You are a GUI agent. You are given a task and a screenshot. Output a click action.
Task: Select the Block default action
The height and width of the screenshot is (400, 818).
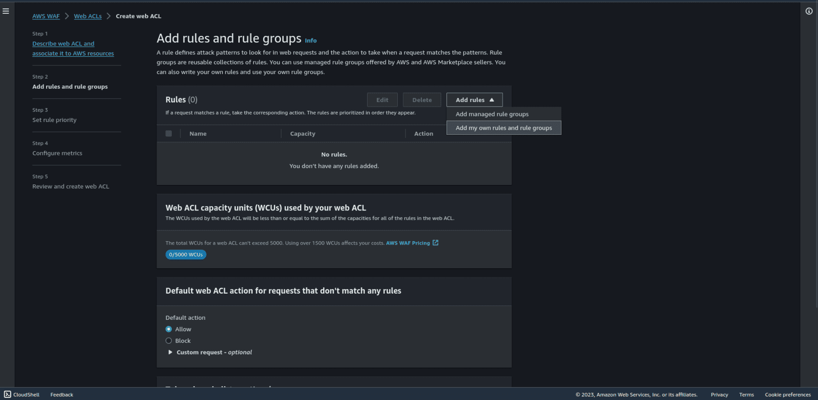(169, 341)
